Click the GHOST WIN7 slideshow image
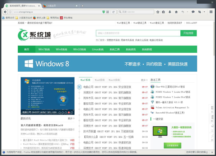The width and height of the screenshot is (216, 156). pyautogui.click(x=48, y=96)
